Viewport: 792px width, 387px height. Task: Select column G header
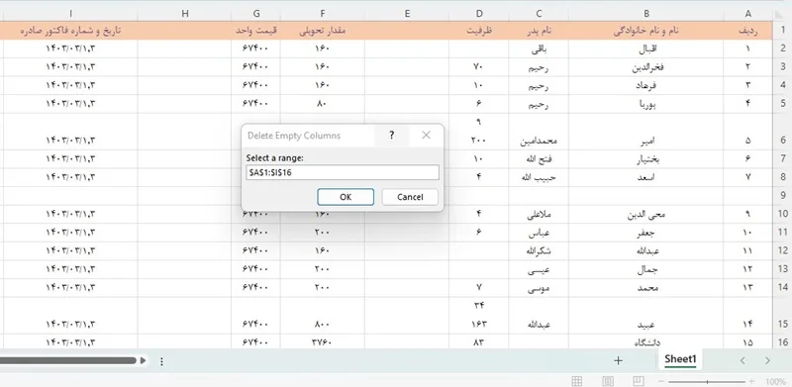pos(256,14)
